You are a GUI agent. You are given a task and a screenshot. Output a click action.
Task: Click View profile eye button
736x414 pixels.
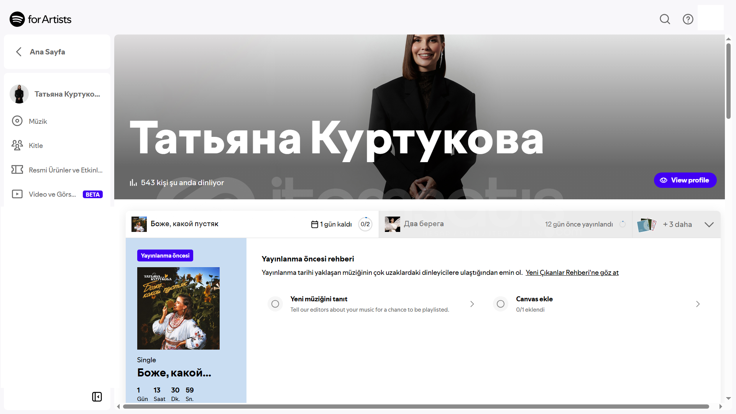coord(685,180)
